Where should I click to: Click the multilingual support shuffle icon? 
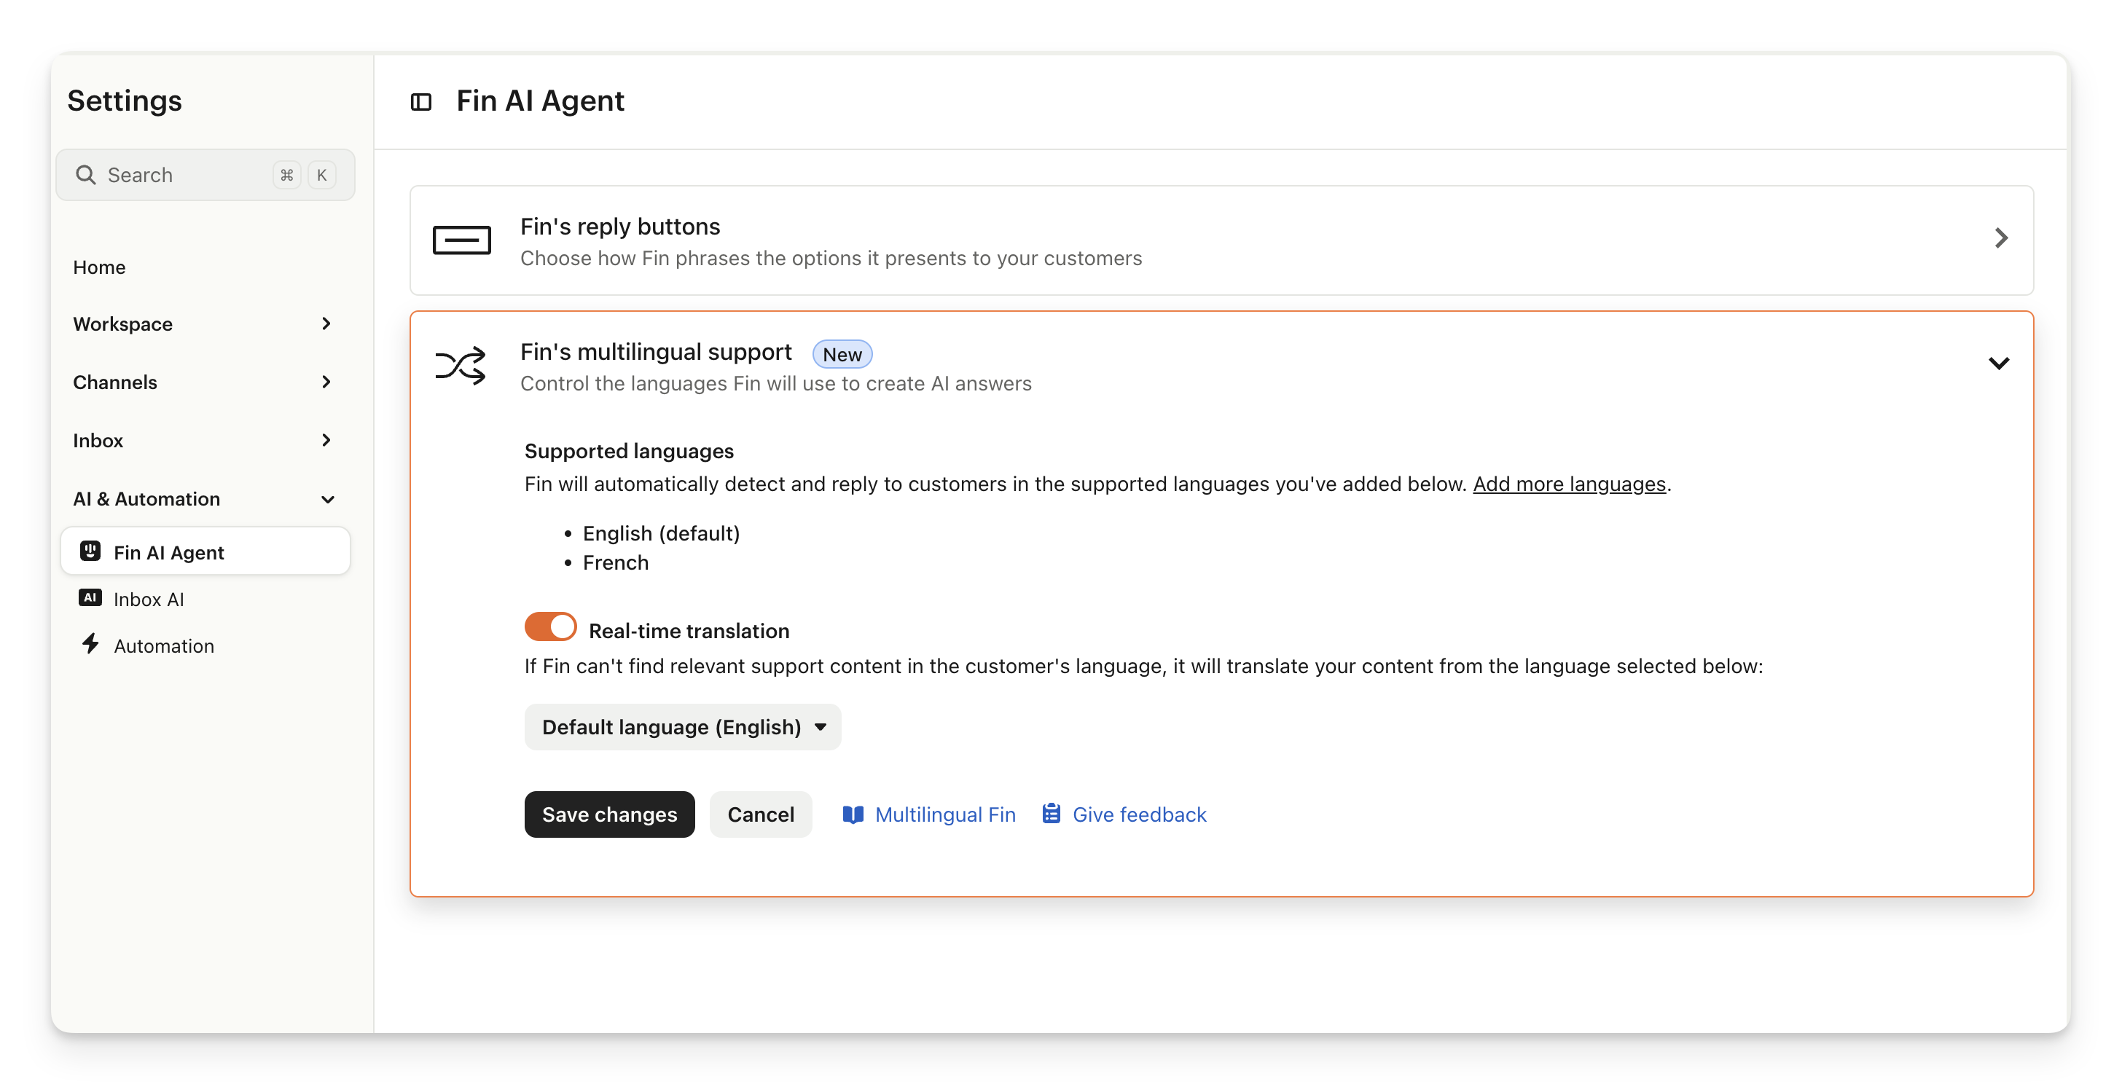point(461,366)
